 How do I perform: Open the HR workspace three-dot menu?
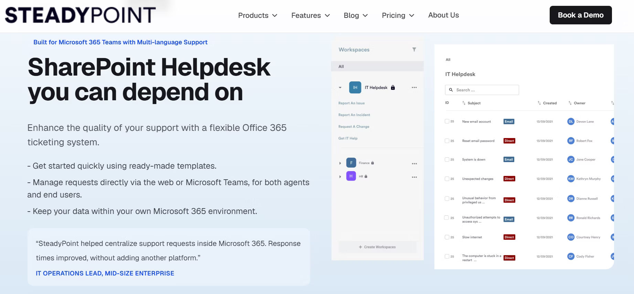coord(414,177)
